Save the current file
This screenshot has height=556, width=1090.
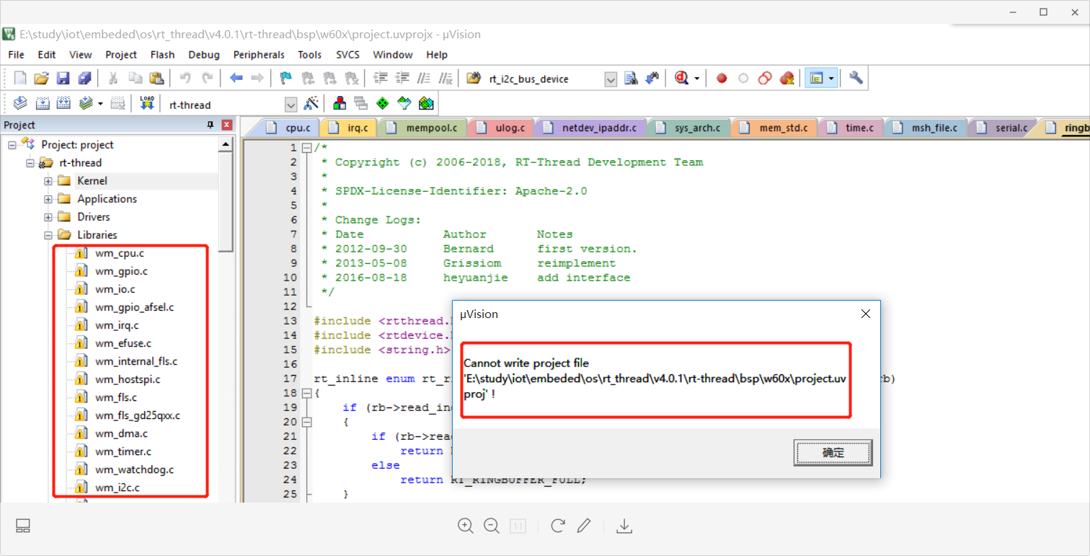coord(63,79)
